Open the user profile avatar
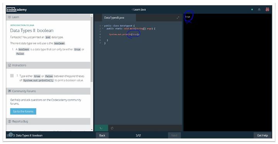 coord(267,10)
